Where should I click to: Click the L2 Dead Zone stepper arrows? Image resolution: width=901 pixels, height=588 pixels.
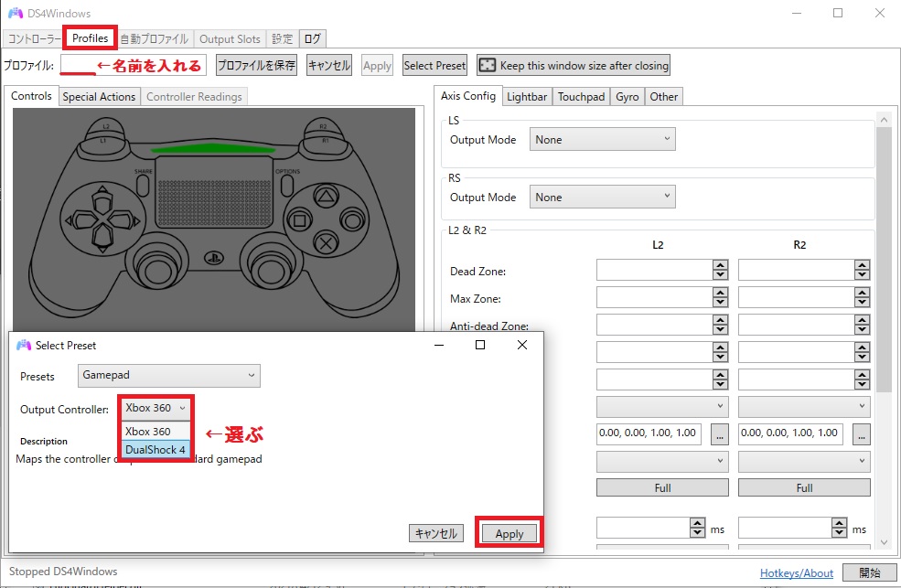tap(721, 271)
